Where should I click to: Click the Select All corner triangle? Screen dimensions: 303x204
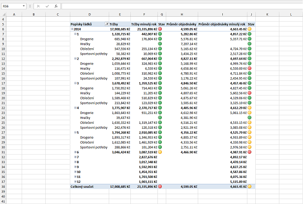tap(3, 14)
